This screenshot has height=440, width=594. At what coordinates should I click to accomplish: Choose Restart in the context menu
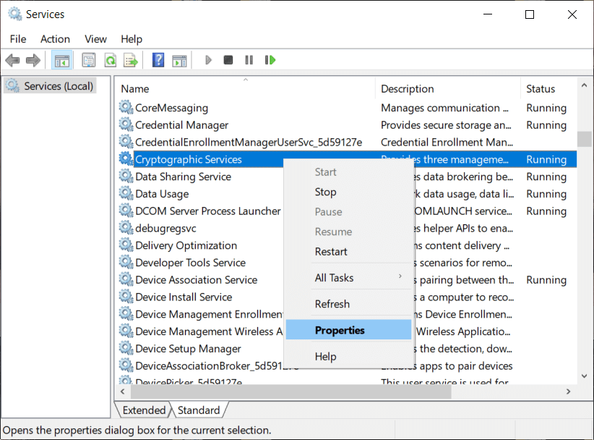pyautogui.click(x=348, y=252)
